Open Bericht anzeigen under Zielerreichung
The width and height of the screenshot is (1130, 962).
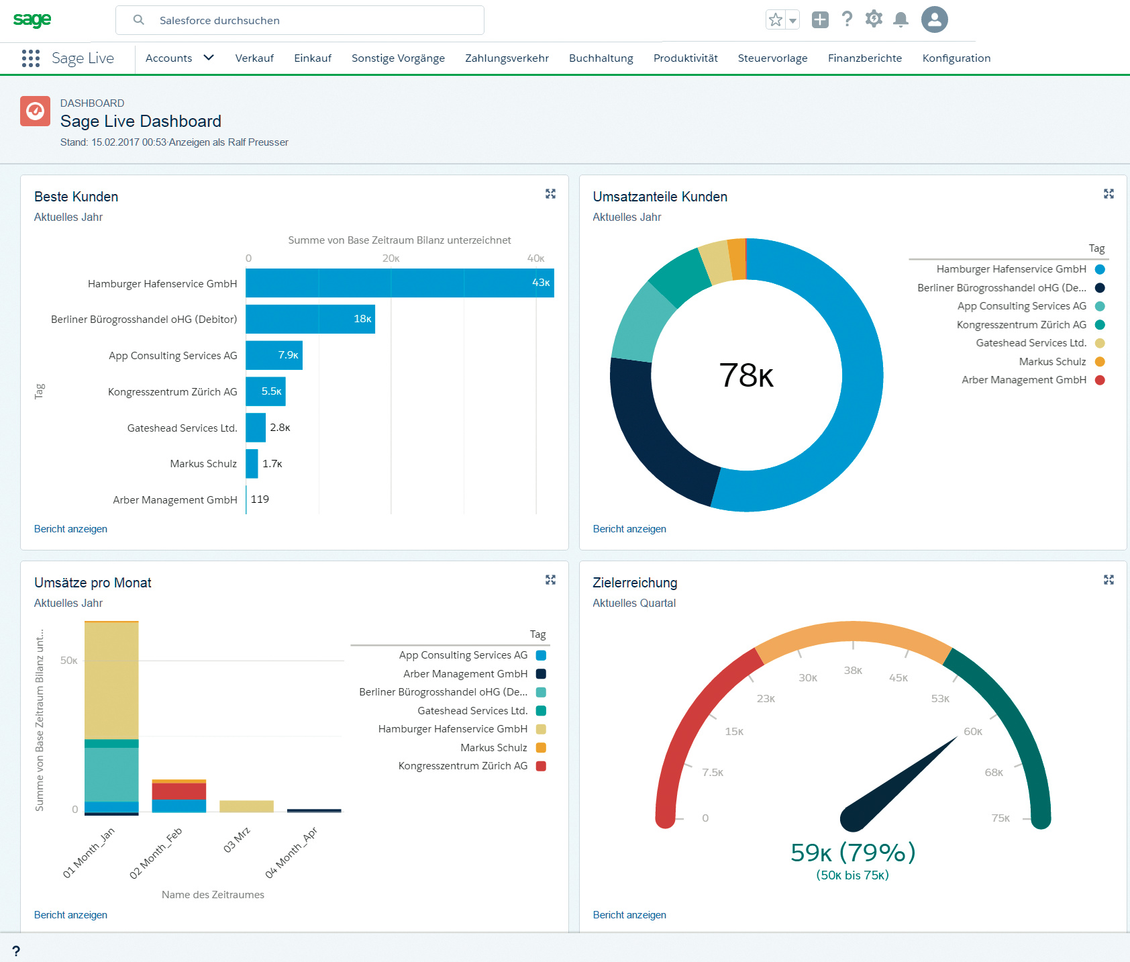pos(629,915)
